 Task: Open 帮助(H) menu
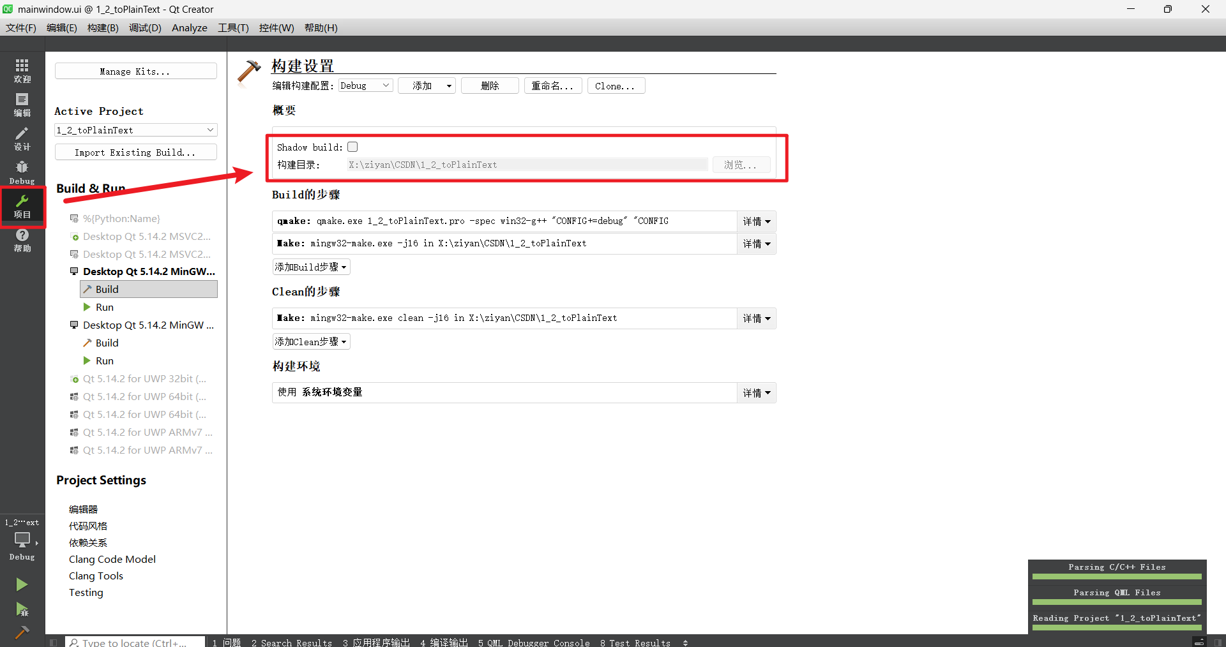(321, 28)
